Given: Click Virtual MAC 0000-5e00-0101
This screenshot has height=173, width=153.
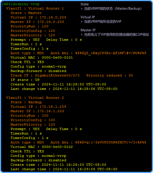Looking at the screenshot, I should (x=42, y=57).
